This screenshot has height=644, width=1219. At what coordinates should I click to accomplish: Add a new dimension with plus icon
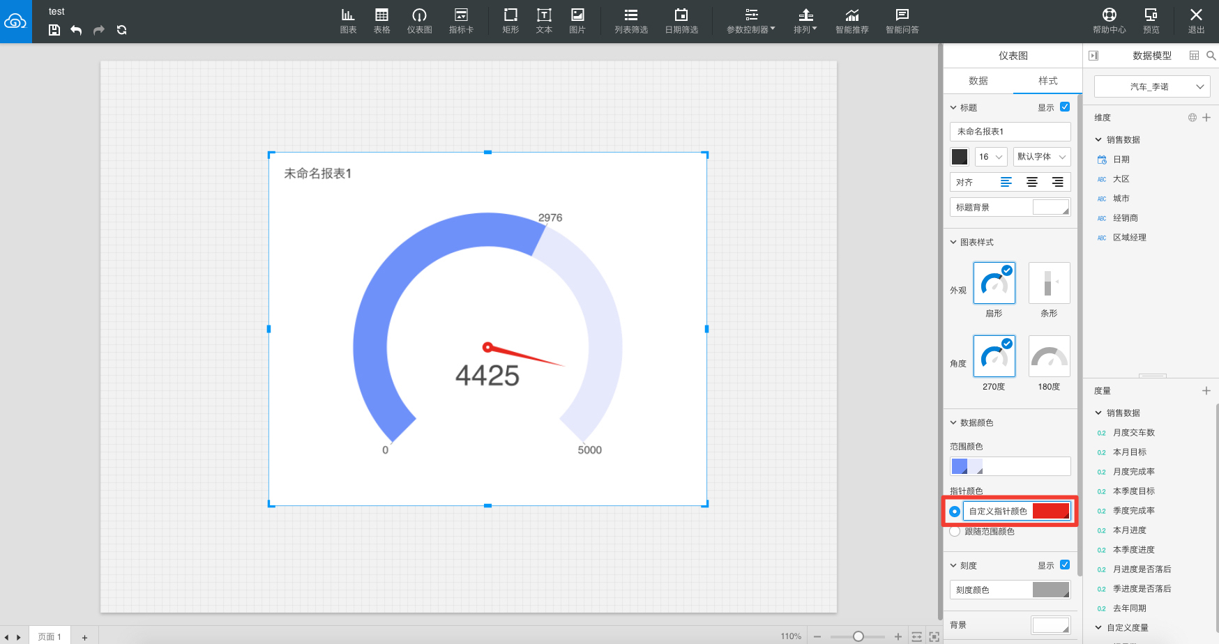[x=1206, y=118]
